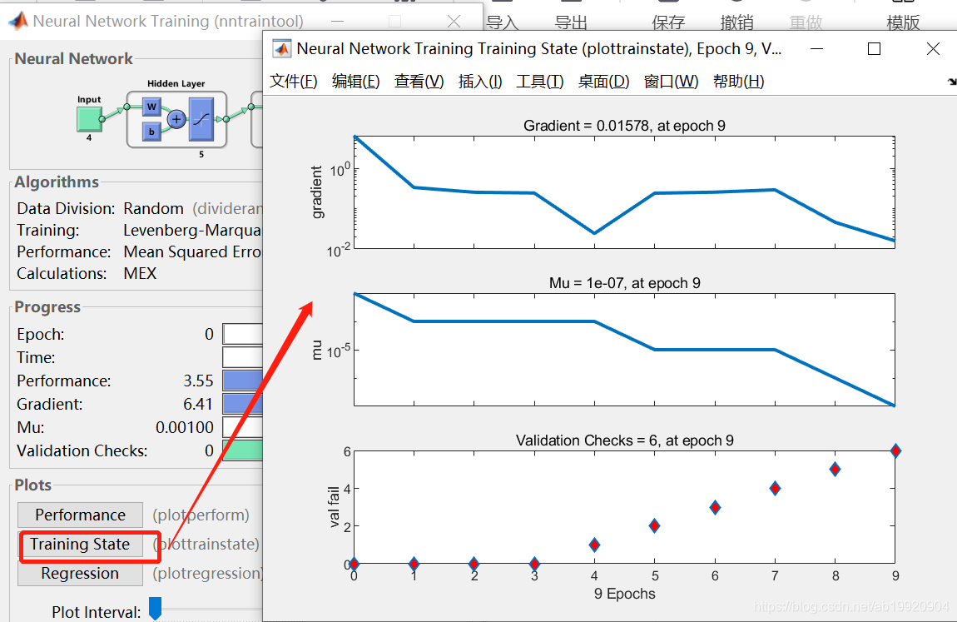This screenshot has height=622, width=957.
Task: Click the Mu value 0.00100
Action: 184,427
